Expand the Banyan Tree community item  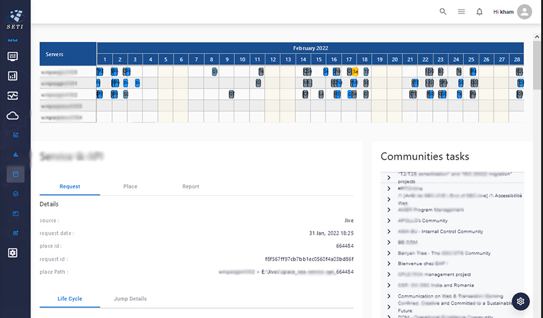389,253
